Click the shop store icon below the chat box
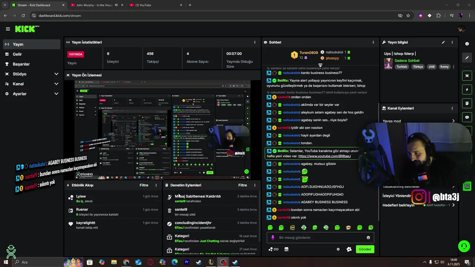The width and height of the screenshot is (475, 267). click(x=286, y=249)
